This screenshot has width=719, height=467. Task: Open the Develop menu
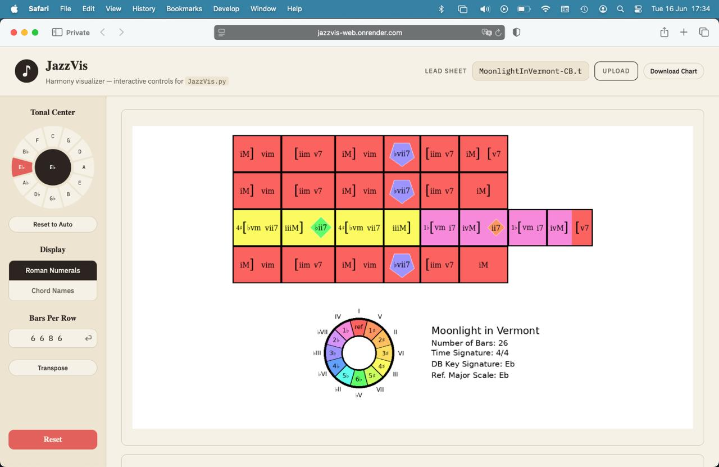tap(226, 9)
